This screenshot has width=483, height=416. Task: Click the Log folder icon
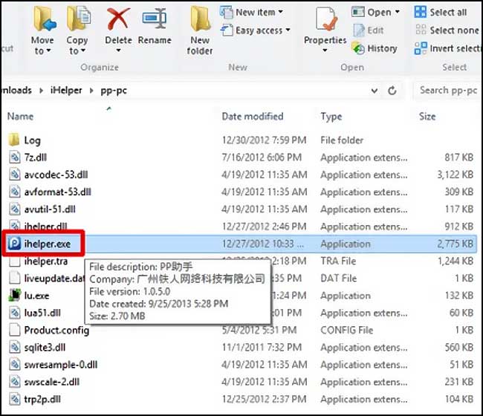click(14, 140)
